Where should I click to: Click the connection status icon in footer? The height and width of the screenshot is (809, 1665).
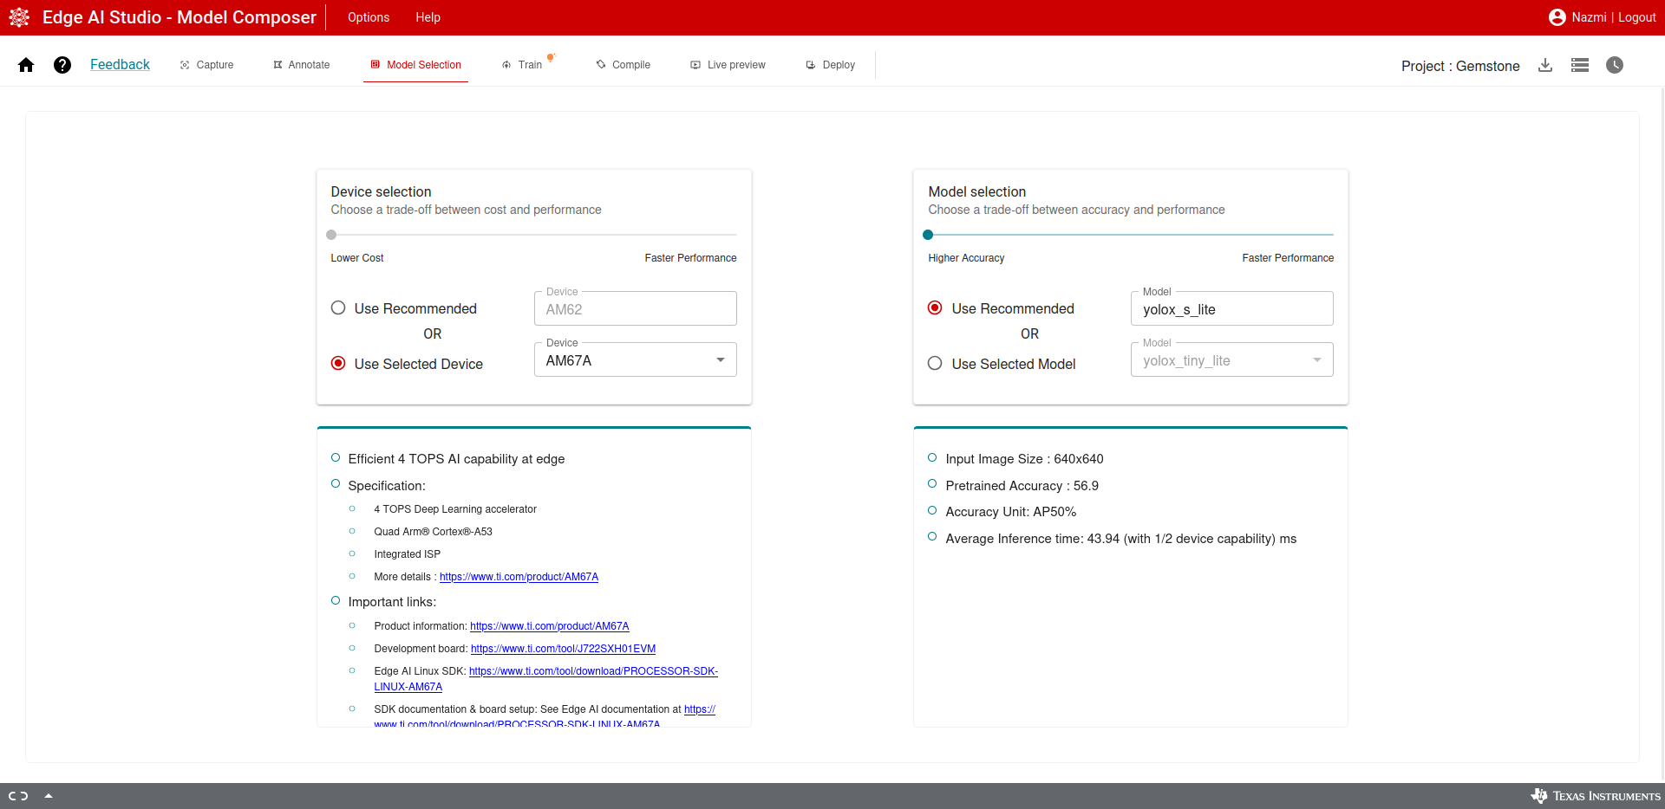point(18,796)
